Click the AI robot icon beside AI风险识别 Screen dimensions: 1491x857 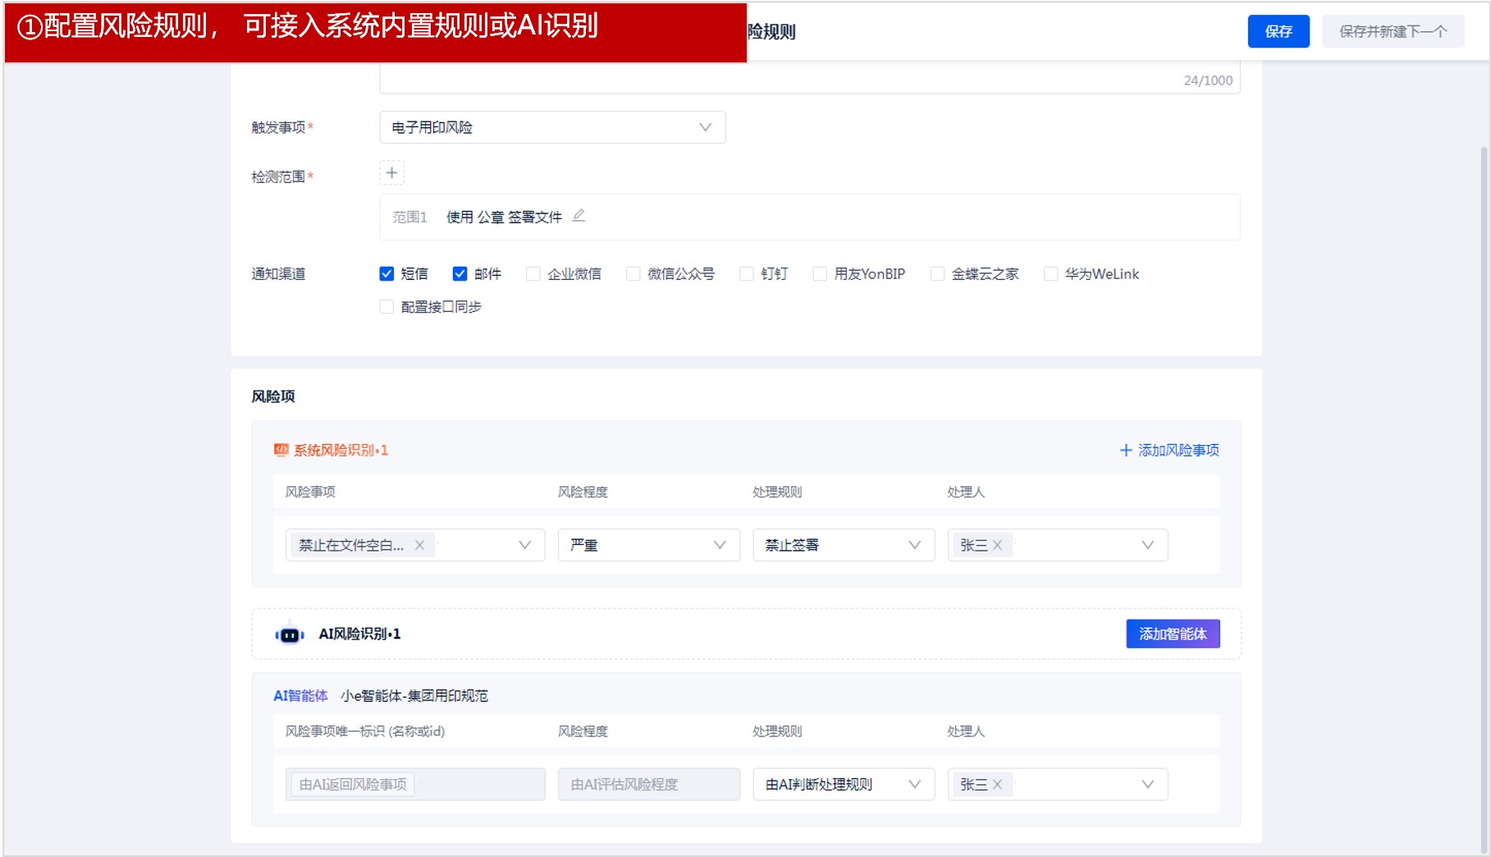pyautogui.click(x=289, y=635)
